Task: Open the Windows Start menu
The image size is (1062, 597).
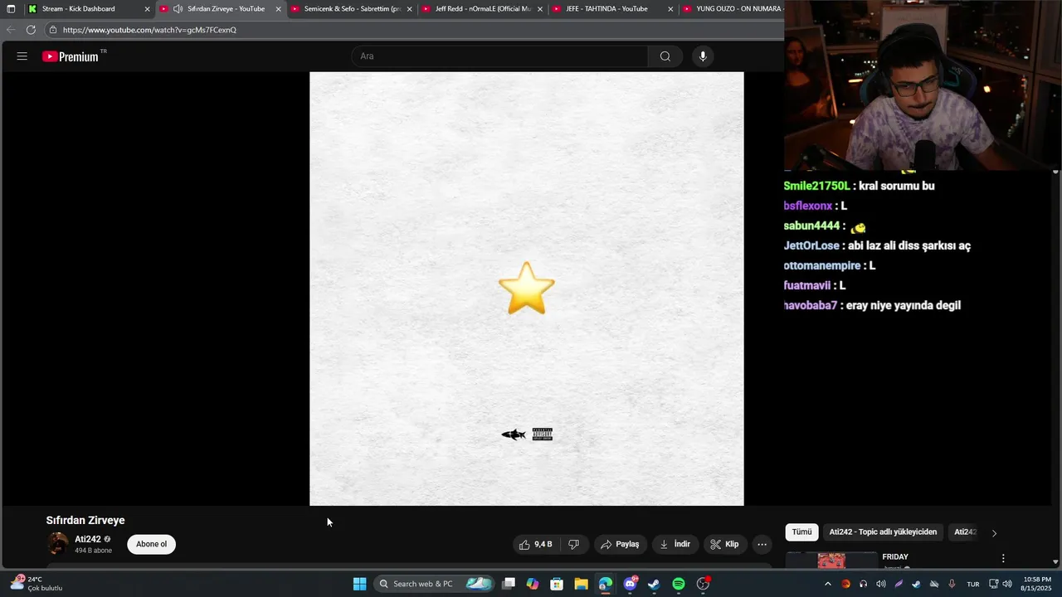Action: coord(359,584)
